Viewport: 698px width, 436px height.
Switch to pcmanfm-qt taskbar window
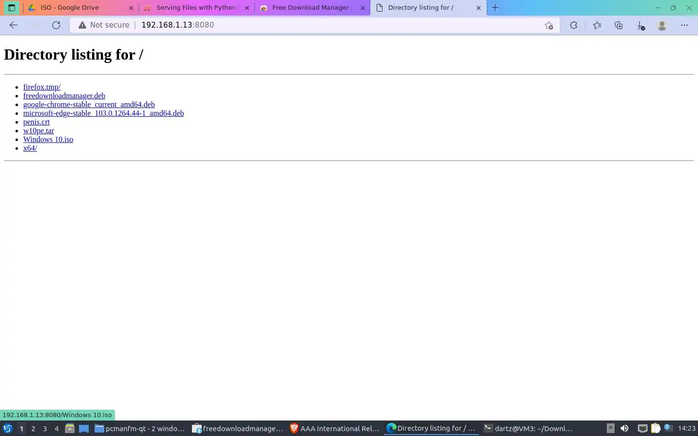[140, 428]
